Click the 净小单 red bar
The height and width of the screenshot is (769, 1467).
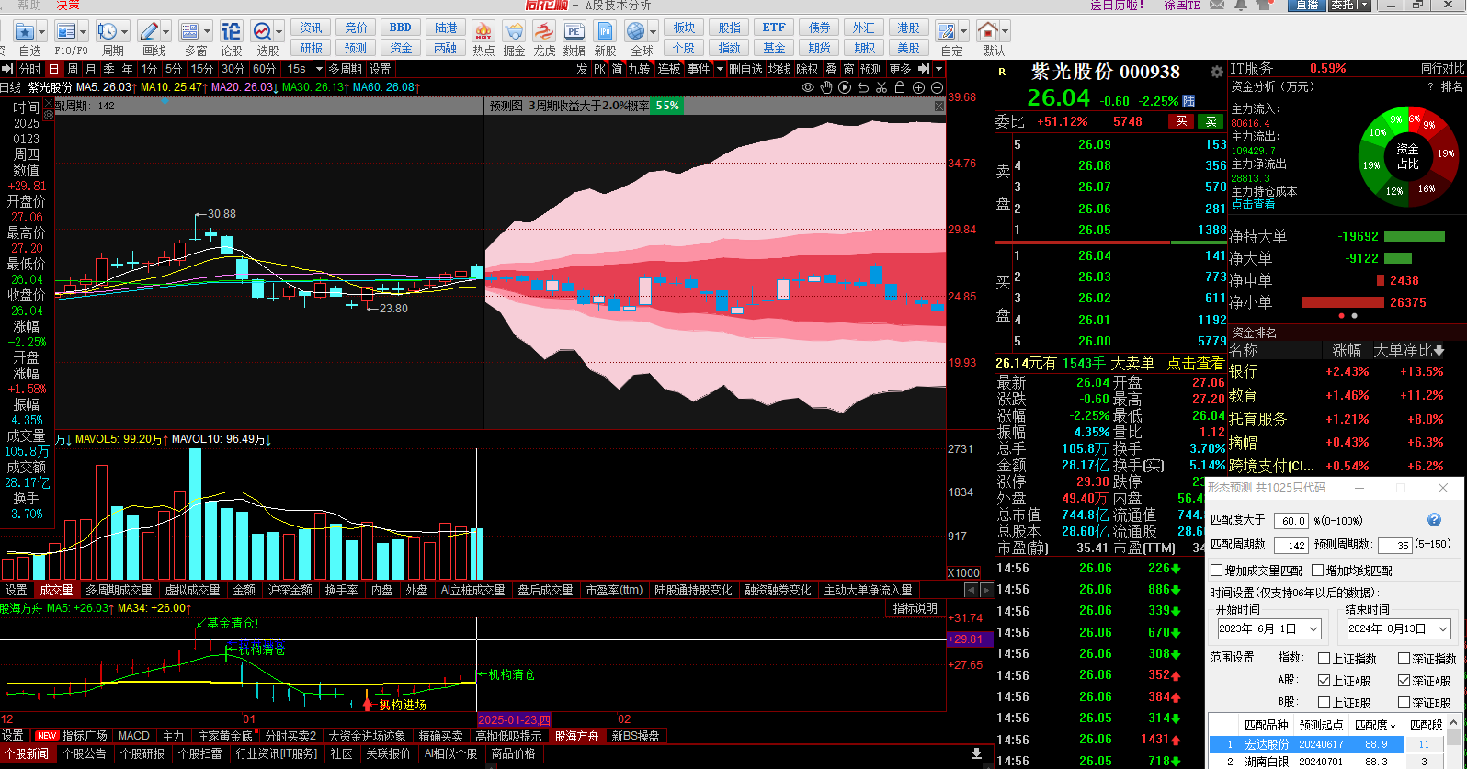coord(1343,302)
